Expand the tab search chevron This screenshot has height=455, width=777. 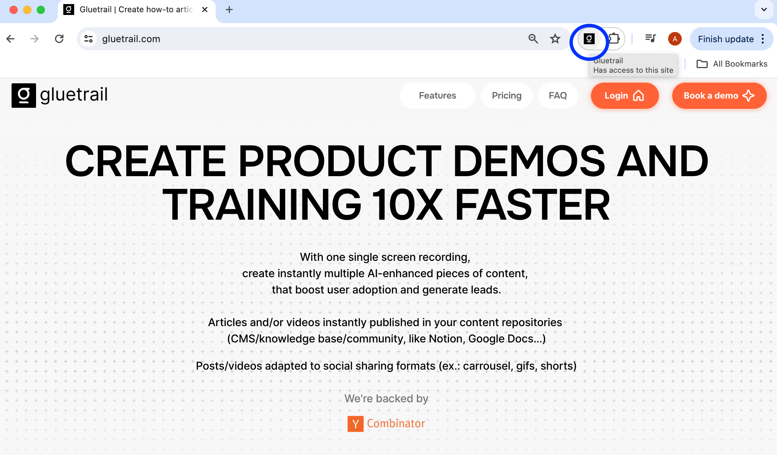pyautogui.click(x=764, y=10)
